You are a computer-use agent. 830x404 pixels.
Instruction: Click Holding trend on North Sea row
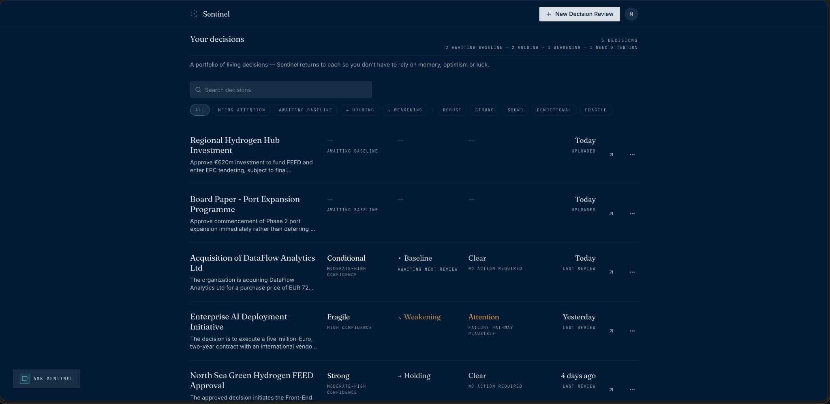(x=414, y=376)
